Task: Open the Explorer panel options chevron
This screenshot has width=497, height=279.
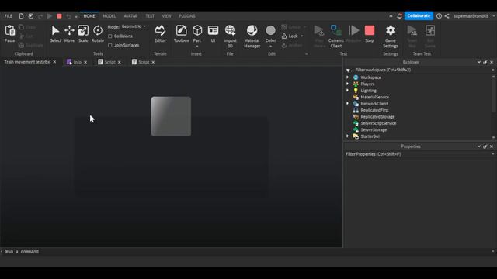Action: tap(479, 62)
